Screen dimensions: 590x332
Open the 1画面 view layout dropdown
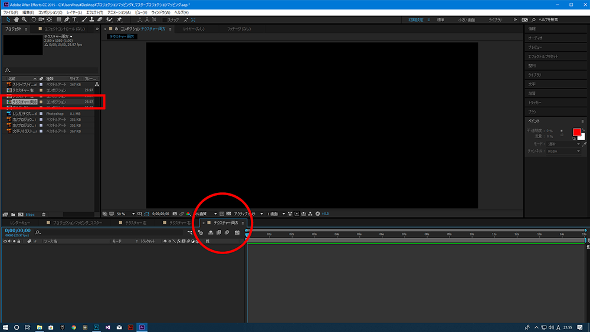(276, 213)
